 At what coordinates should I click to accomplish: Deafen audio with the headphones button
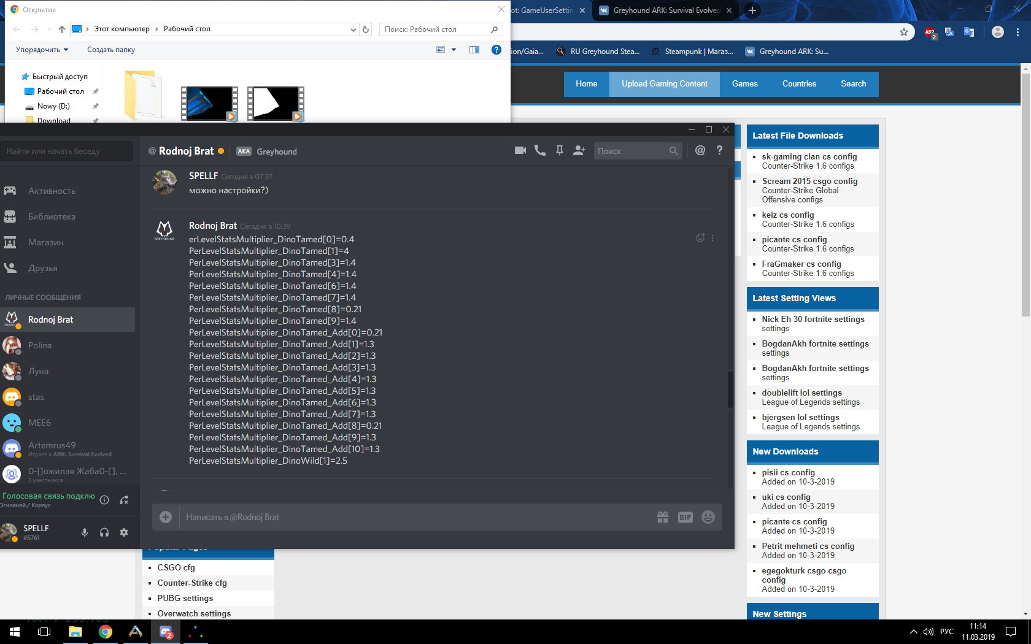(x=104, y=532)
